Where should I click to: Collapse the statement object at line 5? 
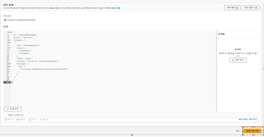(x=10, y=43)
